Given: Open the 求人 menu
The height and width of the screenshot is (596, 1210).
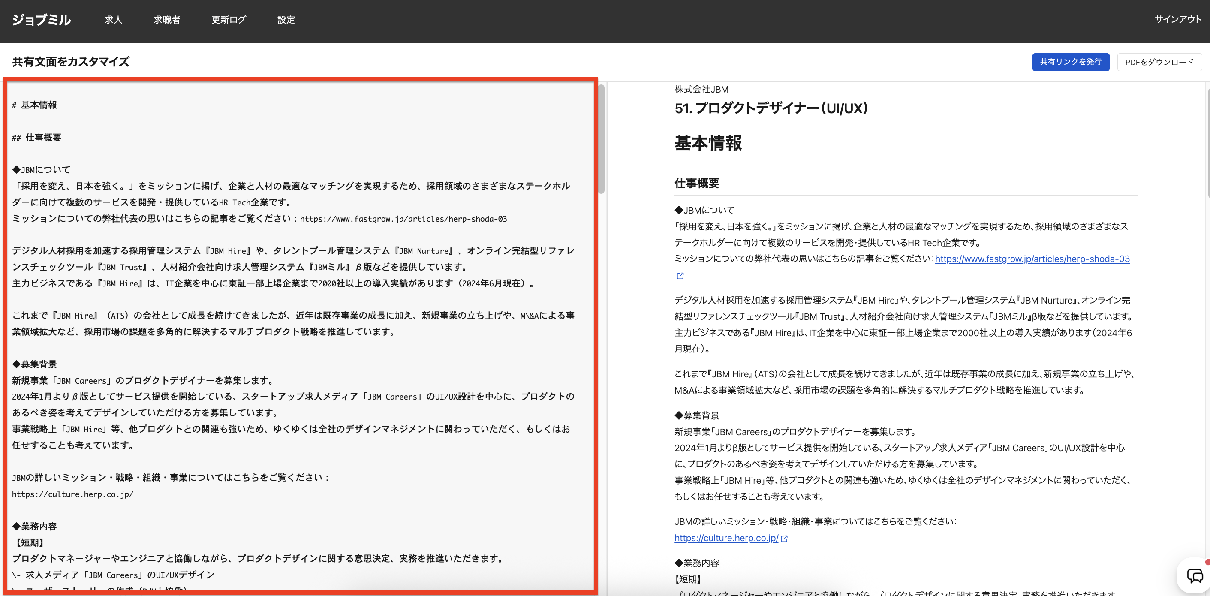Looking at the screenshot, I should click(113, 20).
